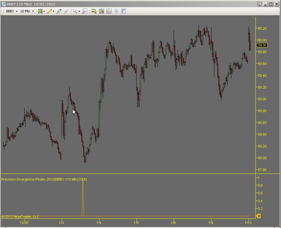Click the 59.91 current price marker

(x=262, y=46)
